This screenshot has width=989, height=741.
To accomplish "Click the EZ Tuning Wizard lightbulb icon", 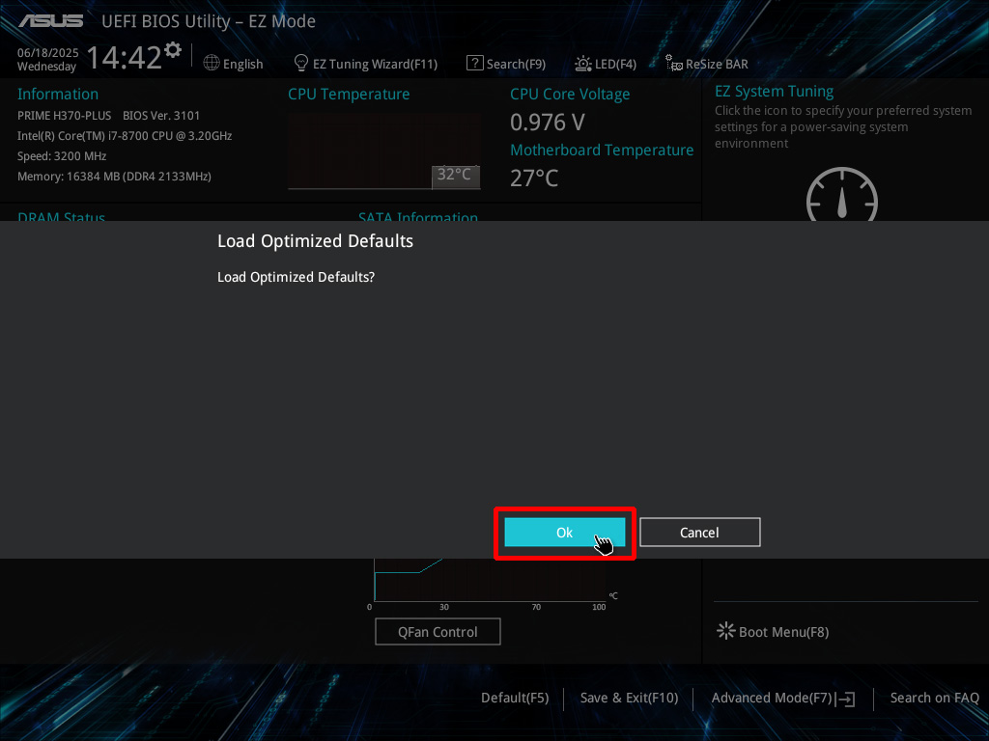I will click(x=301, y=63).
